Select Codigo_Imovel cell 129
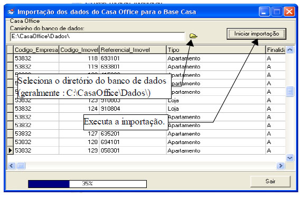 pos(79,150)
